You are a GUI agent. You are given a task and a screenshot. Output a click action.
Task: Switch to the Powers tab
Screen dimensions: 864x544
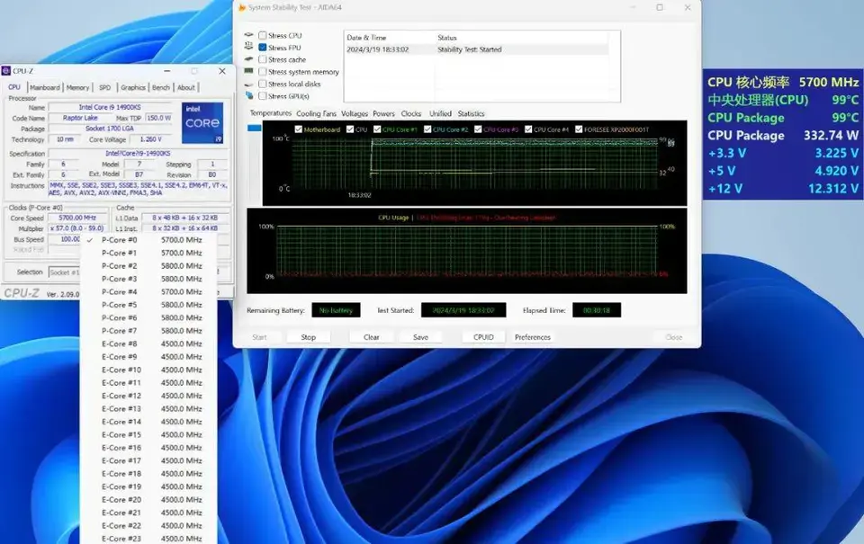383,113
